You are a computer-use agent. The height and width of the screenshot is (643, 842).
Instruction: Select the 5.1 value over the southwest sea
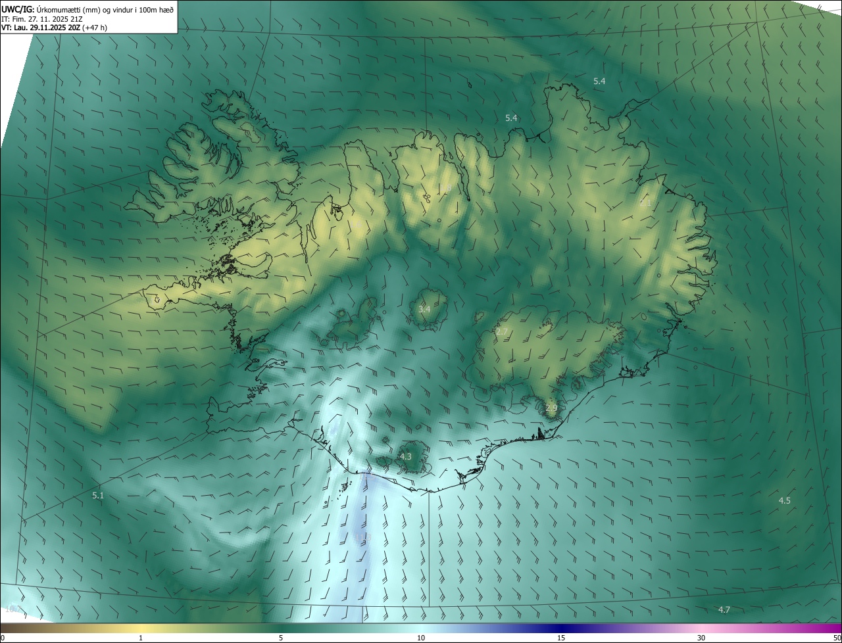coord(98,496)
